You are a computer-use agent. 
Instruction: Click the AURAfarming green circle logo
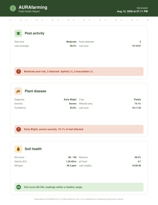pyautogui.click(x=13, y=8)
